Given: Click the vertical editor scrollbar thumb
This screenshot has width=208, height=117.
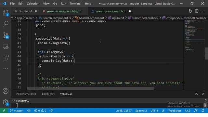Looking at the screenshot, I should pyautogui.click(x=206, y=53).
